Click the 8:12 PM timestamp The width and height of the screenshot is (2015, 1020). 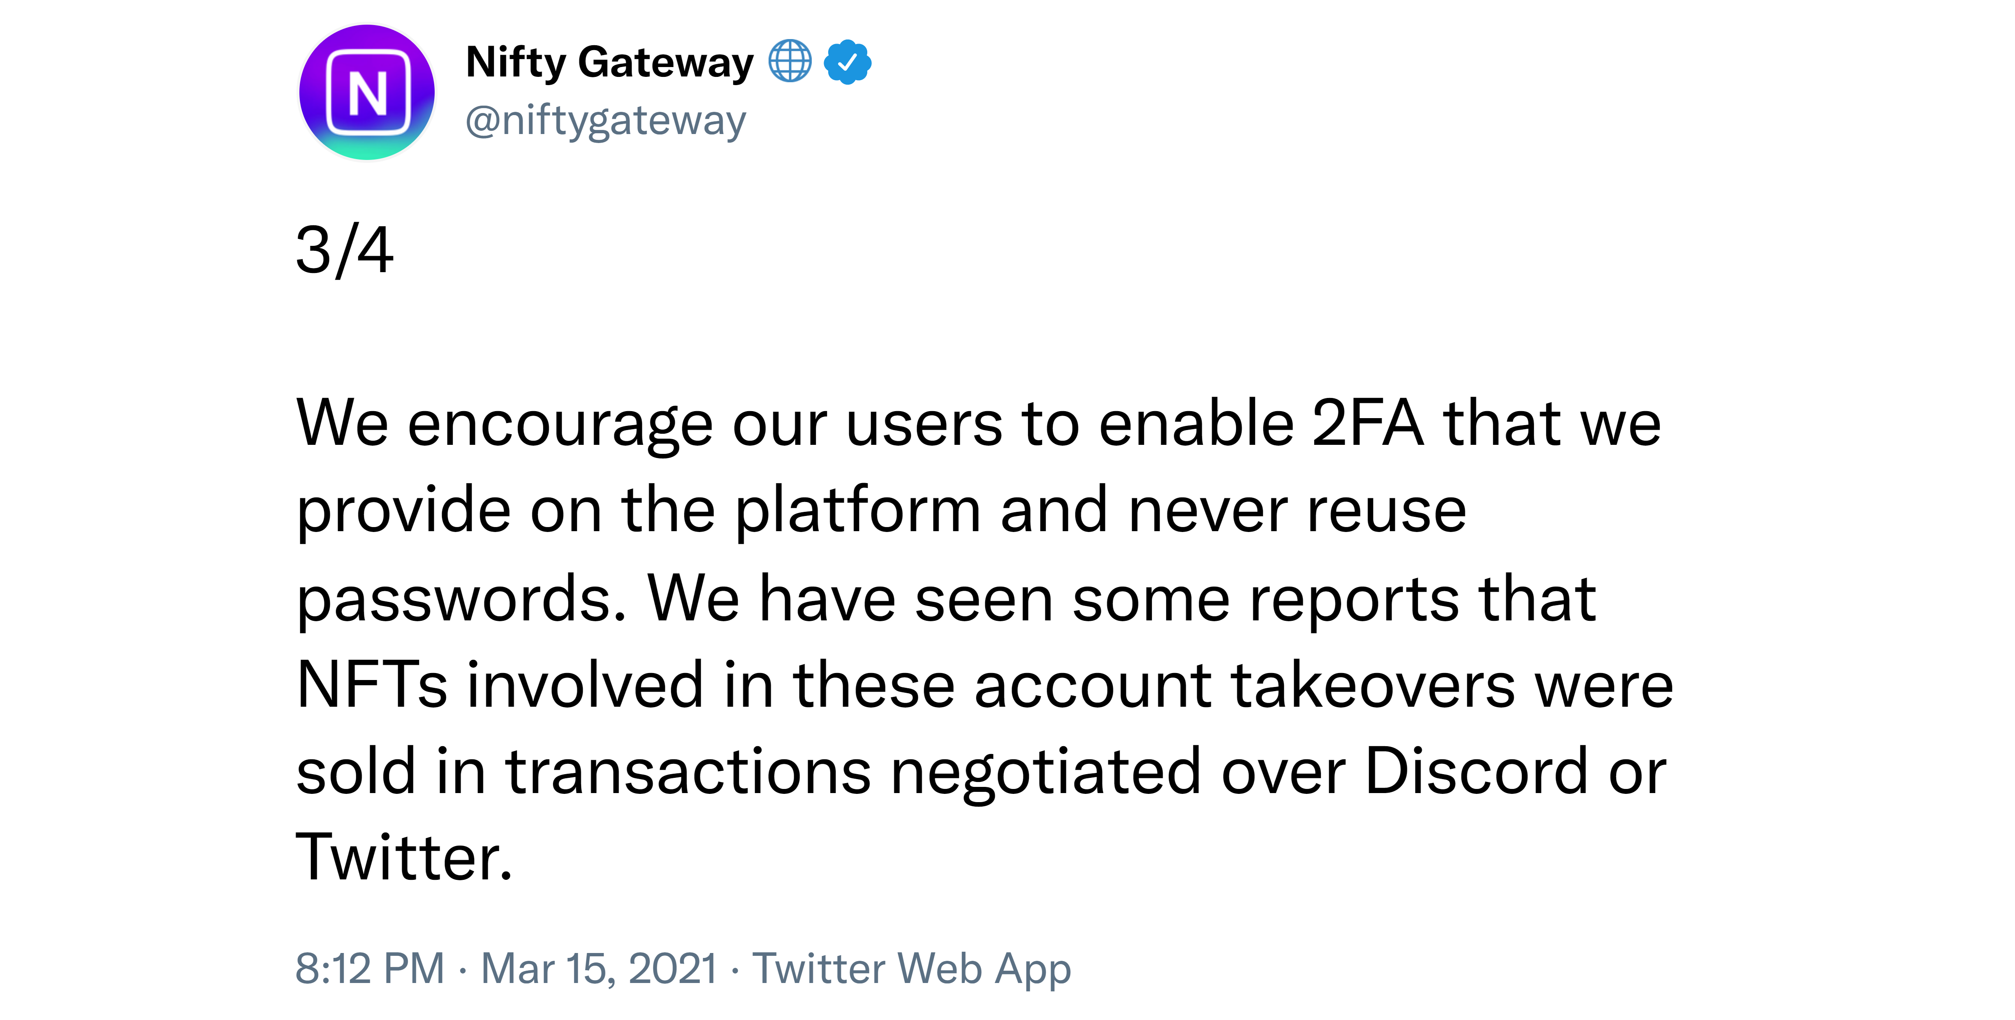370,968
